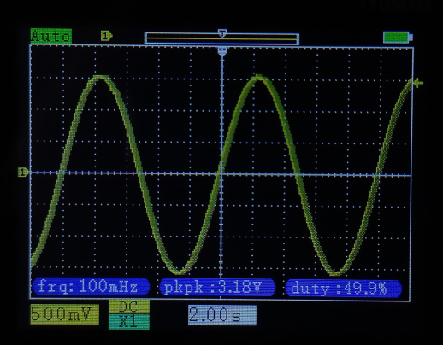Image resolution: width=443 pixels, height=345 pixels.
Task: Select the channel 1 marker at top
Action: pos(107,36)
